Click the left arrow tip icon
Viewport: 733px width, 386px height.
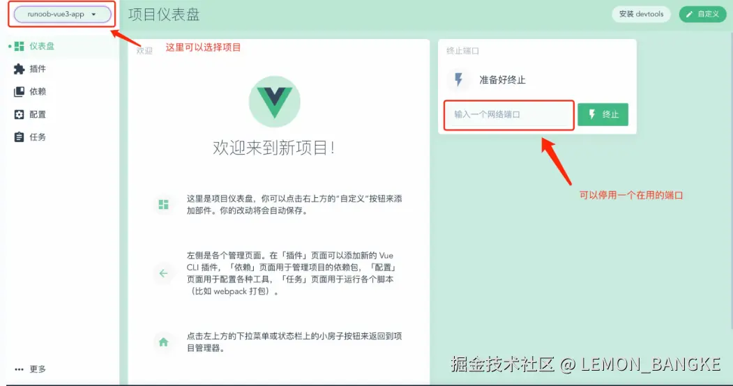click(x=164, y=274)
